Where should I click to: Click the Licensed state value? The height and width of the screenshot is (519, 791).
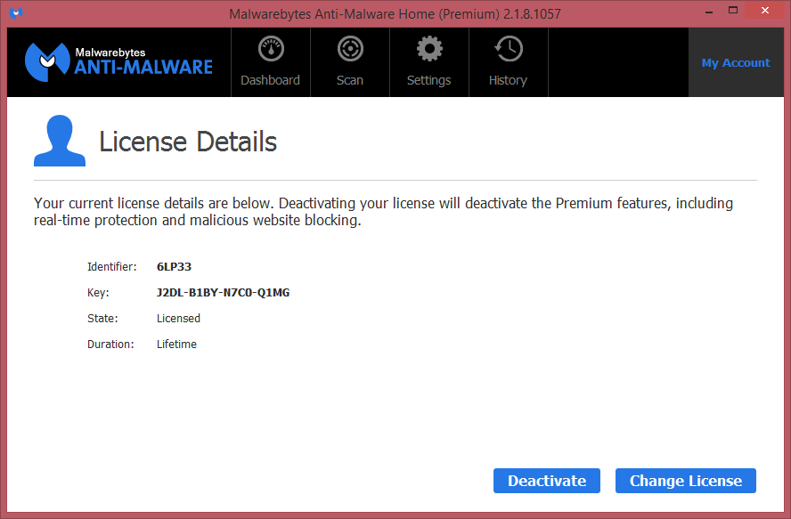click(x=178, y=318)
